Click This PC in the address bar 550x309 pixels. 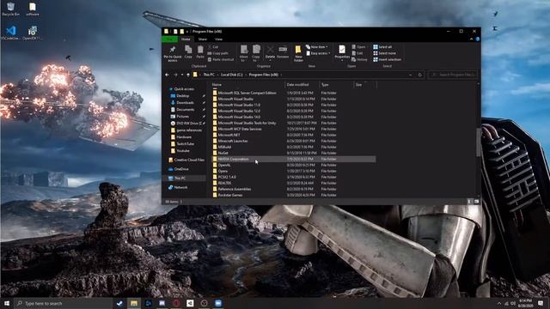coord(209,75)
